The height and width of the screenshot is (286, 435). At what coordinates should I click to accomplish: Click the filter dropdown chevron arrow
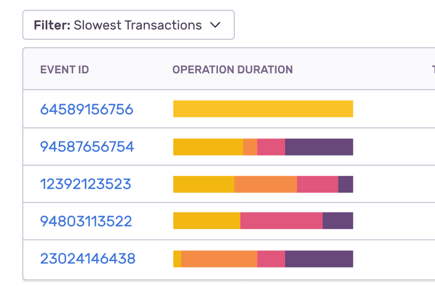pyautogui.click(x=215, y=25)
